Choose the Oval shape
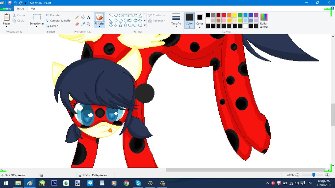Screen dimensions: 335x188 point(121,16)
